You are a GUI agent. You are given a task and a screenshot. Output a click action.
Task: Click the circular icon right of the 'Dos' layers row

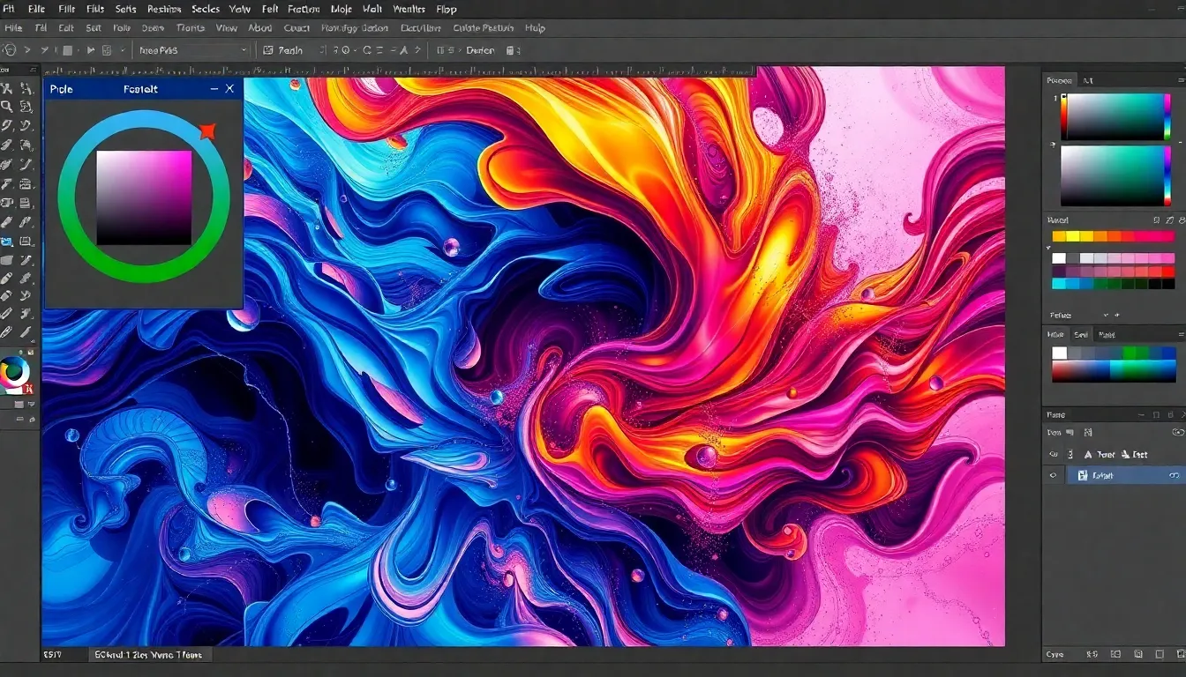(x=1177, y=432)
